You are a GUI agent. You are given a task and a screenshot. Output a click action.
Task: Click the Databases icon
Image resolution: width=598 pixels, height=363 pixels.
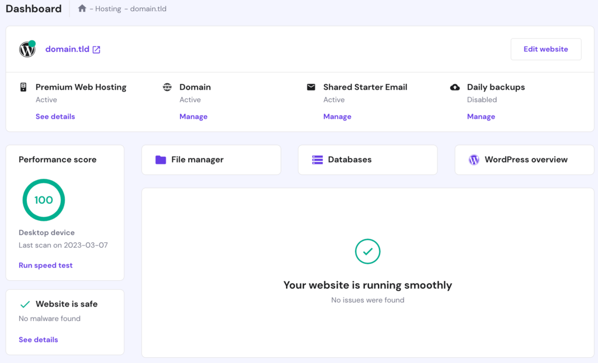(x=317, y=159)
